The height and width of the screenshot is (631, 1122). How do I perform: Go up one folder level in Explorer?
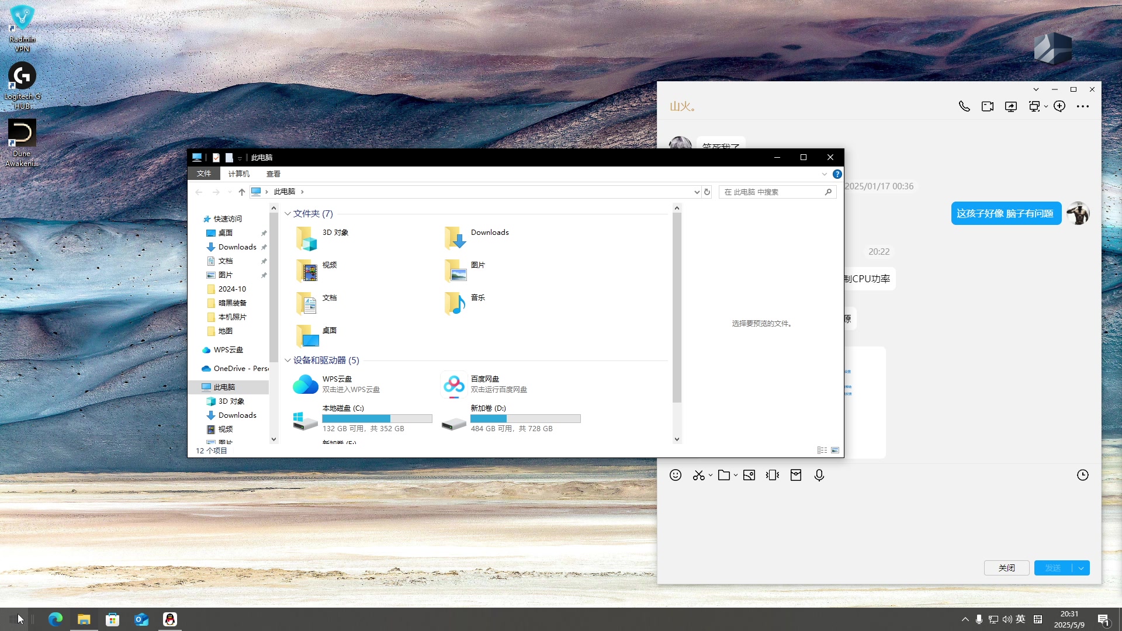click(242, 192)
